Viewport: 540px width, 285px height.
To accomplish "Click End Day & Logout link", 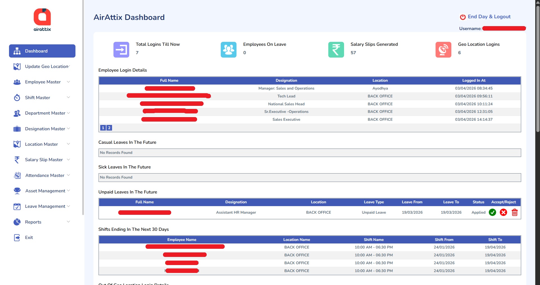I will [489, 17].
